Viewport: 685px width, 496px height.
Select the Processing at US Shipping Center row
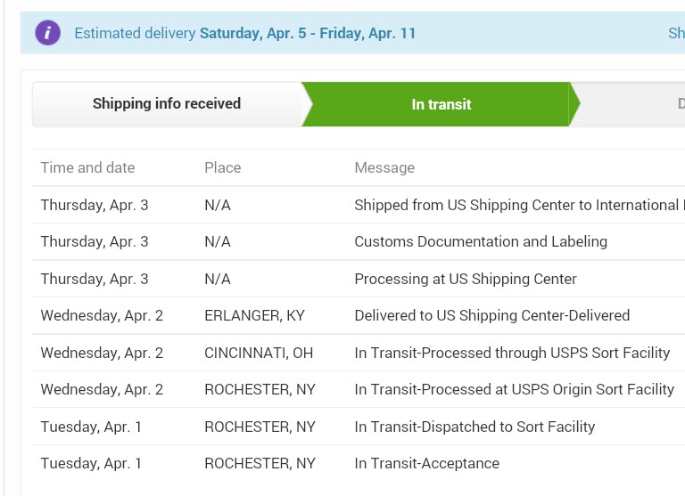(x=466, y=279)
